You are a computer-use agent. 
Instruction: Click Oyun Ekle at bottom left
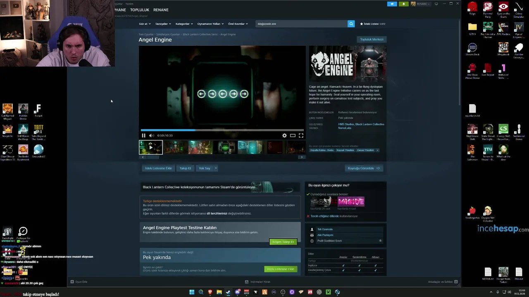click(79, 282)
